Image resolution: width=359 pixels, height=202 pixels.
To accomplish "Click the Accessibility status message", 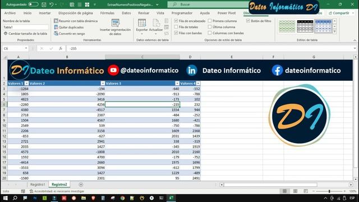I will coord(57,191).
